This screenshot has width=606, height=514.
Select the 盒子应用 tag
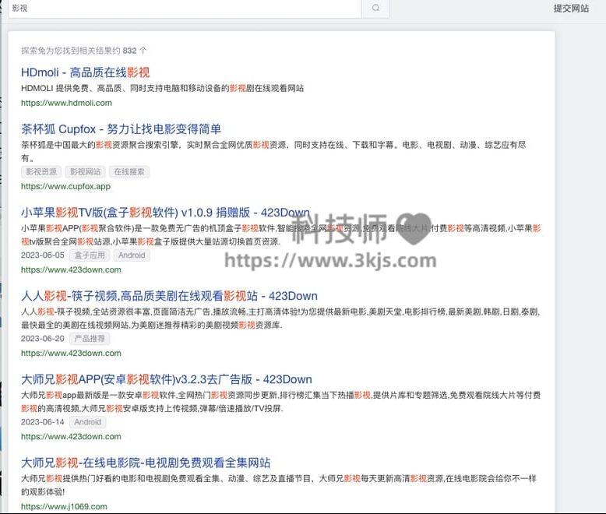[x=90, y=255]
